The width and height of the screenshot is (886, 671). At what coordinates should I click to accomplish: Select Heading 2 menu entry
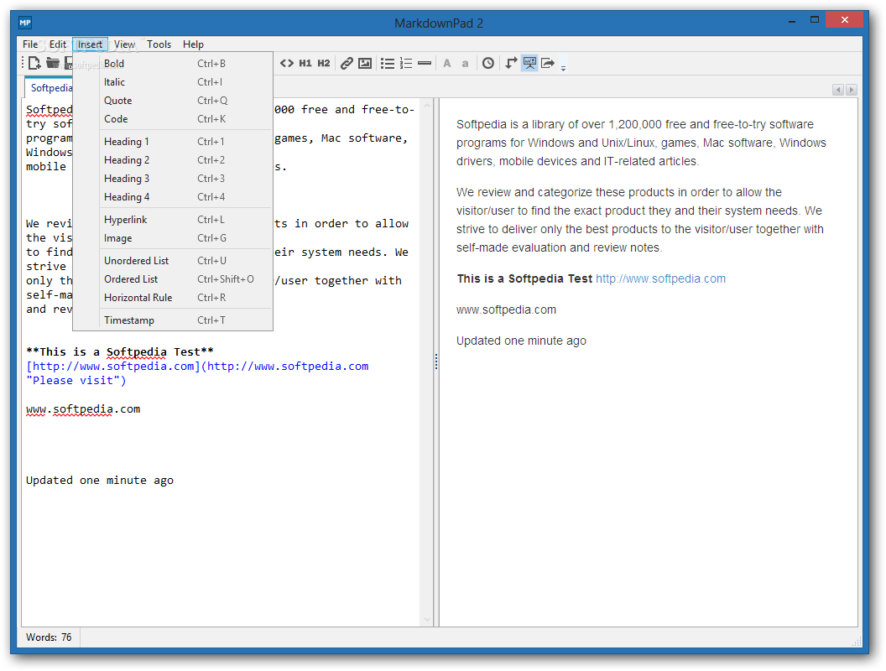click(173, 160)
